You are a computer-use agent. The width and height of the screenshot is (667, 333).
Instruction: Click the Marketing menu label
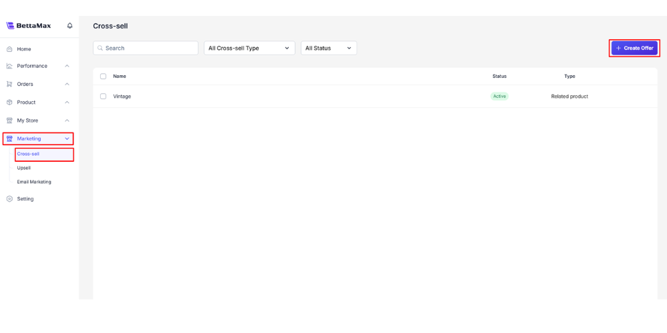[29, 139]
